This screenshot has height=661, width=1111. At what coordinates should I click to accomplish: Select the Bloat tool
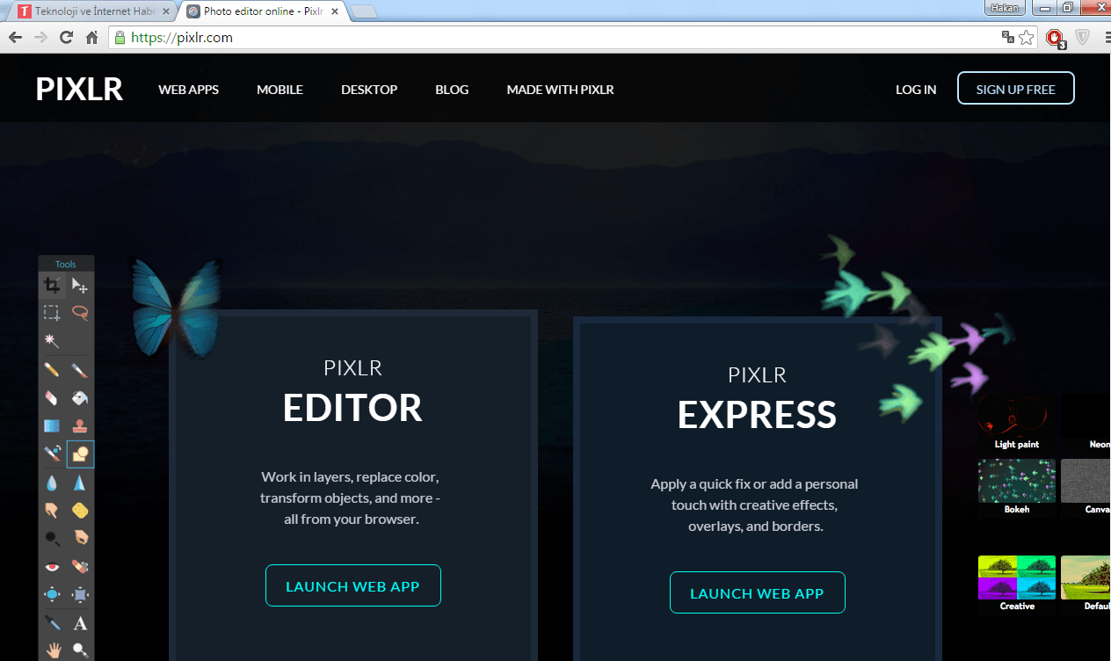53,595
